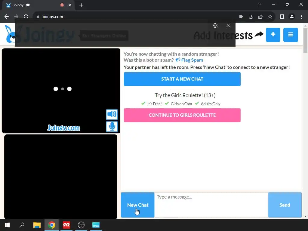Bookmark this page with the star icon
Viewport: 308px width, 231px height.
[270, 17]
